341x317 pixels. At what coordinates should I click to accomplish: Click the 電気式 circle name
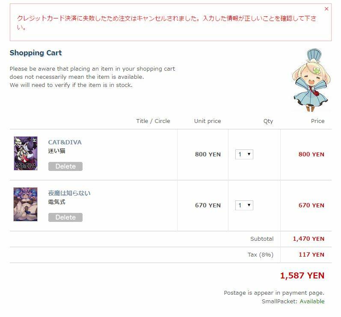click(56, 202)
